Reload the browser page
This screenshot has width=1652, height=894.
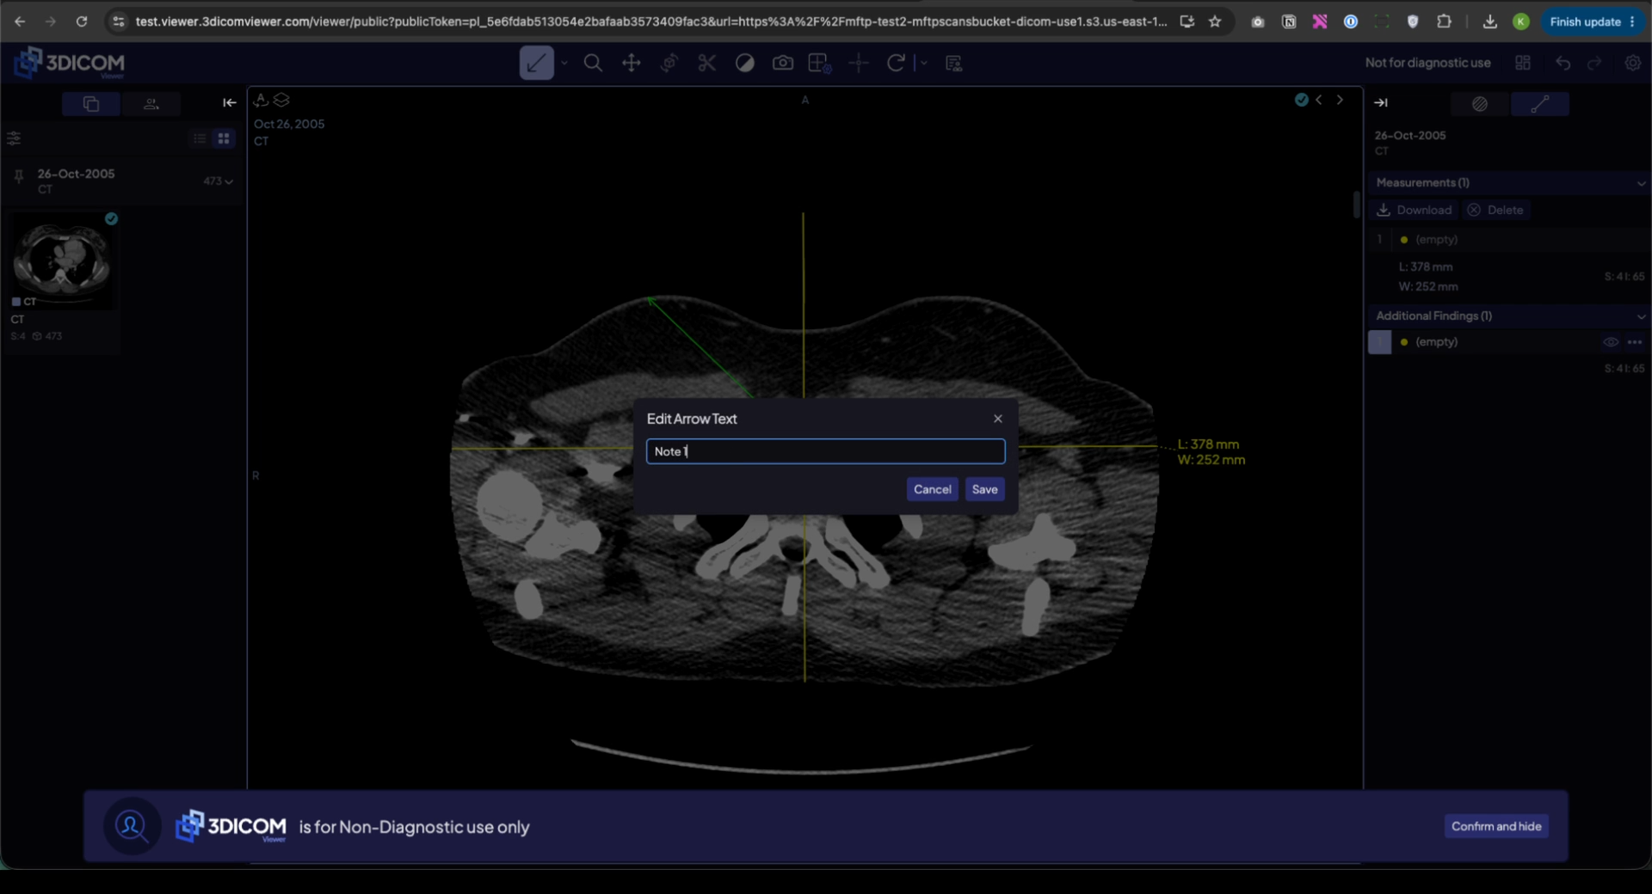coord(82,21)
